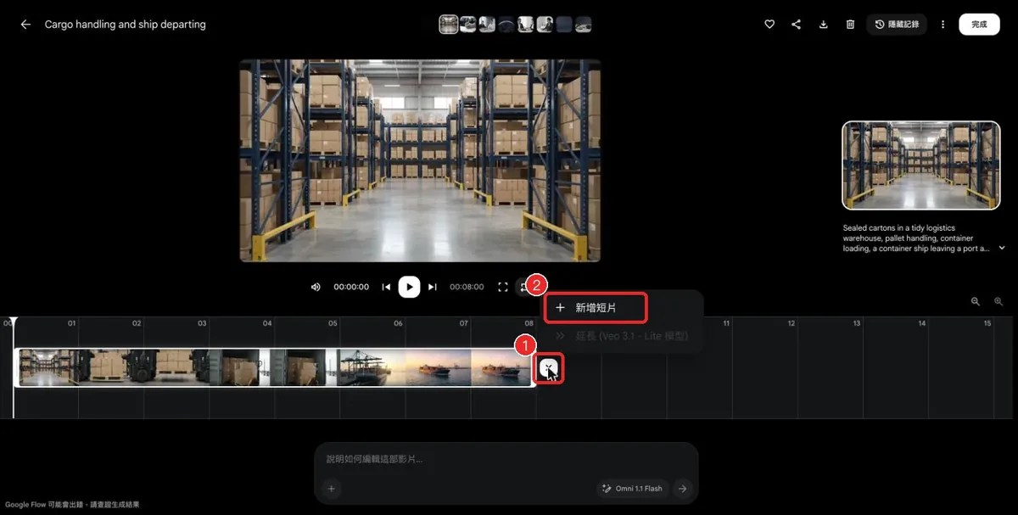
Task: Mute audio with the speaker icon
Action: [316, 287]
